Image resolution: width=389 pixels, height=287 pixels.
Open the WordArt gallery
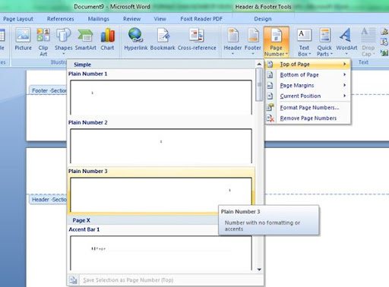[346, 42]
